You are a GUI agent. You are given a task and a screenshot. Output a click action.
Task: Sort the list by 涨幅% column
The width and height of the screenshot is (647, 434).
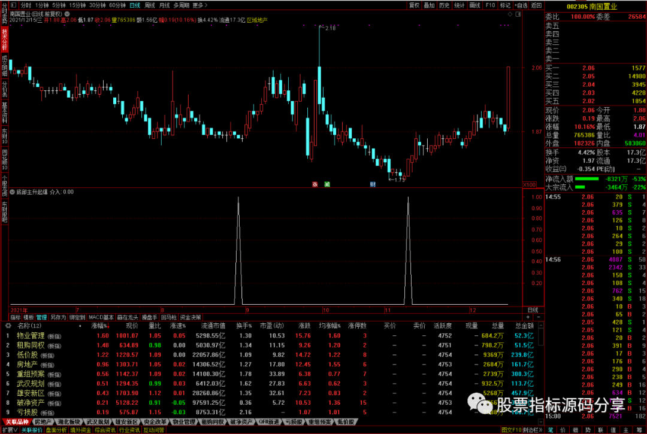[x=100, y=326]
